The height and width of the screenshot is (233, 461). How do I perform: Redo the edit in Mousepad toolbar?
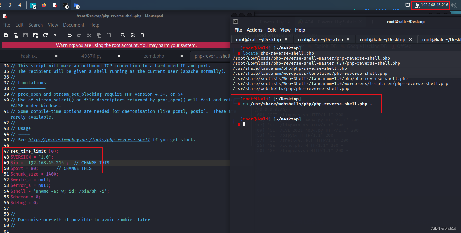[79, 35]
